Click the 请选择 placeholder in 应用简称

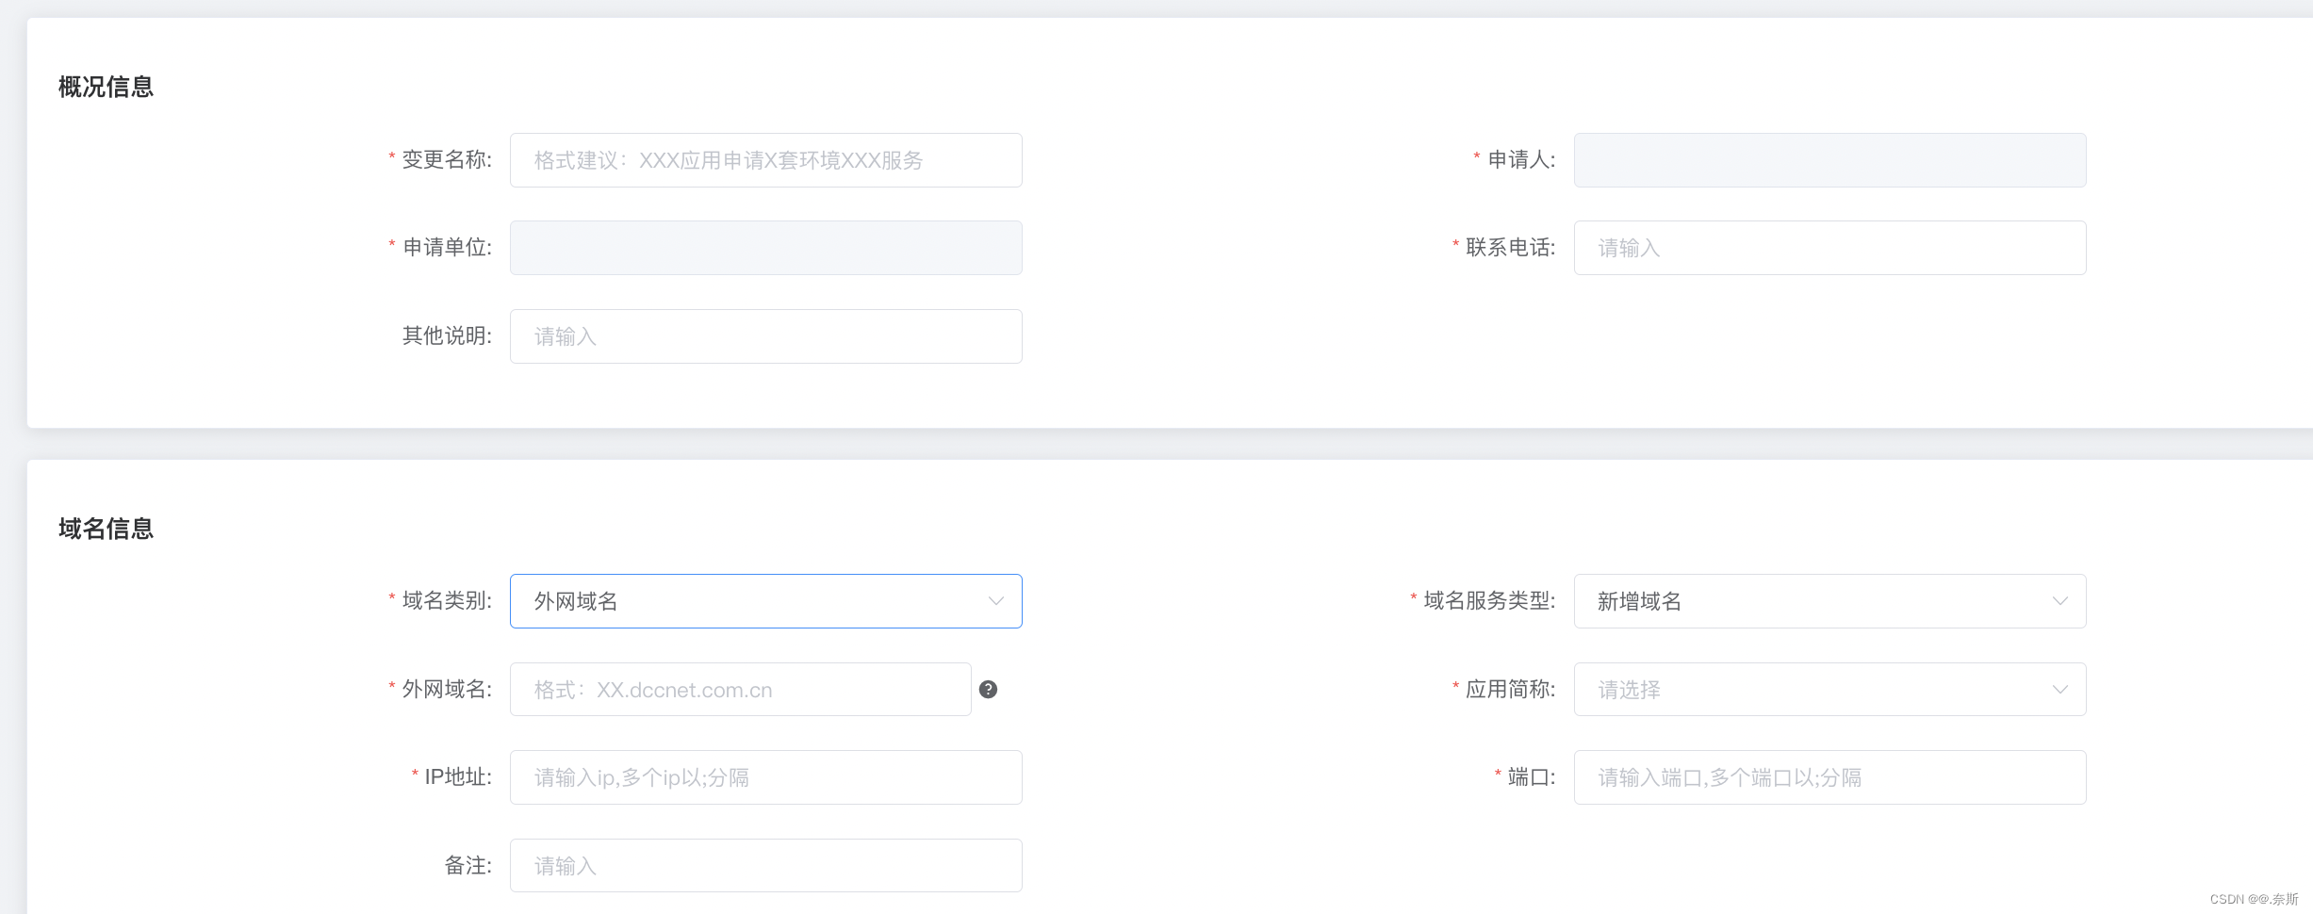[1625, 689]
